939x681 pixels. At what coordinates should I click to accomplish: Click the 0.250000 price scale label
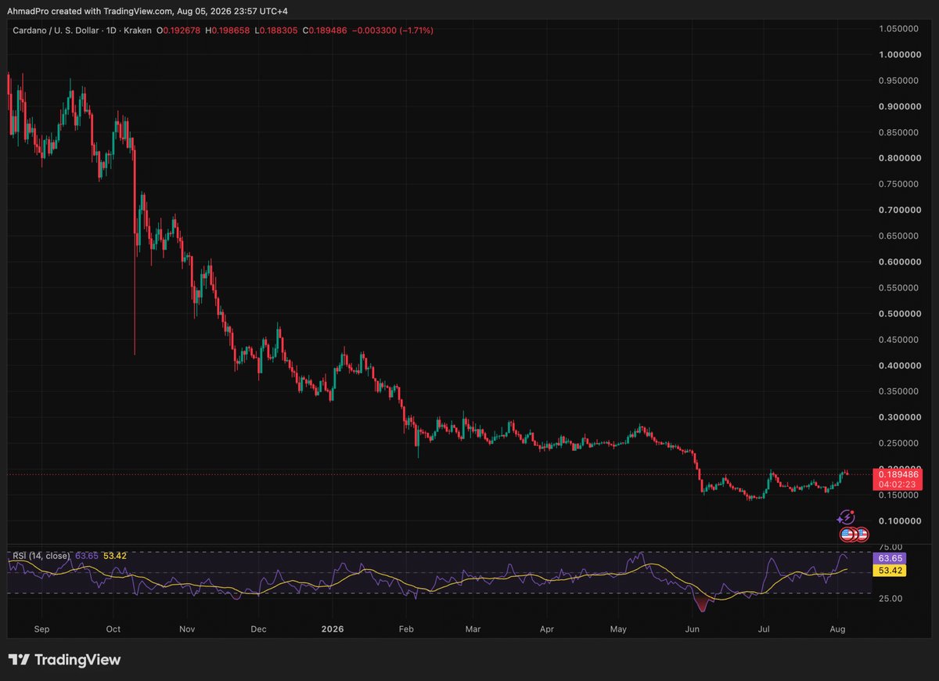pyautogui.click(x=899, y=443)
